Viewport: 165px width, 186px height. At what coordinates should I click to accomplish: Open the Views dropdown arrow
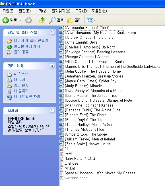(x=95, y=21)
